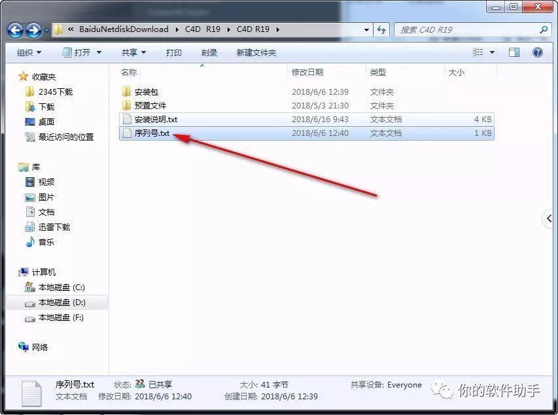Click 刻录 in the toolbar
The width and height of the screenshot is (558, 415).
[x=209, y=53]
